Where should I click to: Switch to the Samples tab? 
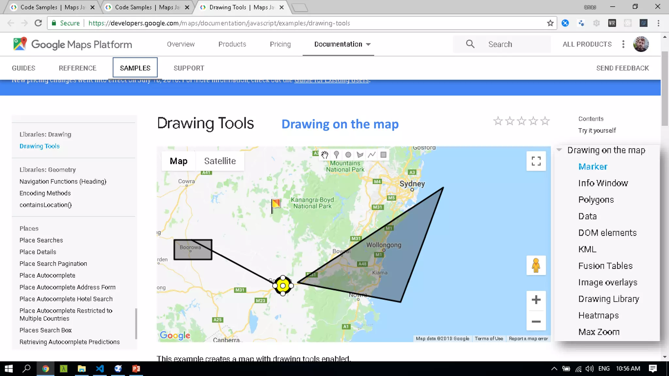135,68
